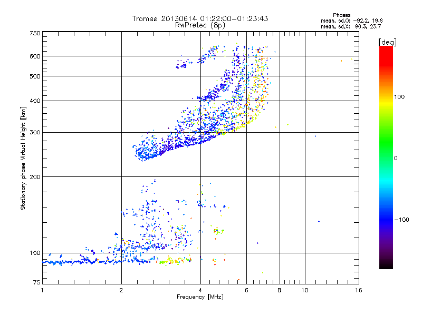
Task: Click the black bottom end of the colorbar
Action: point(386,265)
